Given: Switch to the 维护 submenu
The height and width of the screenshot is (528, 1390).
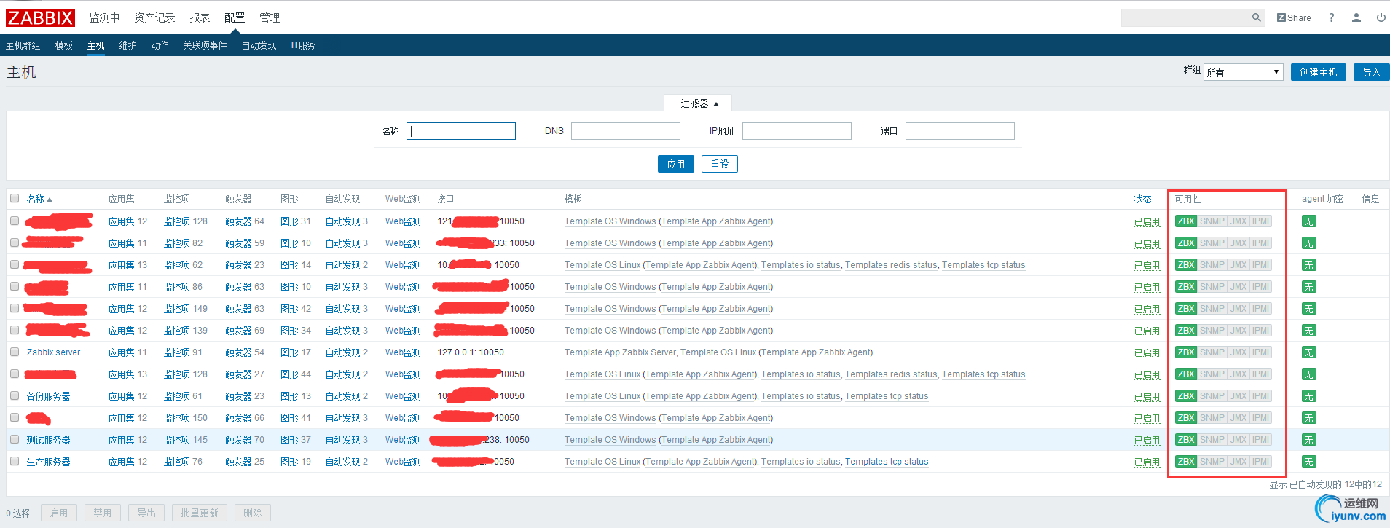Looking at the screenshot, I should [x=128, y=45].
